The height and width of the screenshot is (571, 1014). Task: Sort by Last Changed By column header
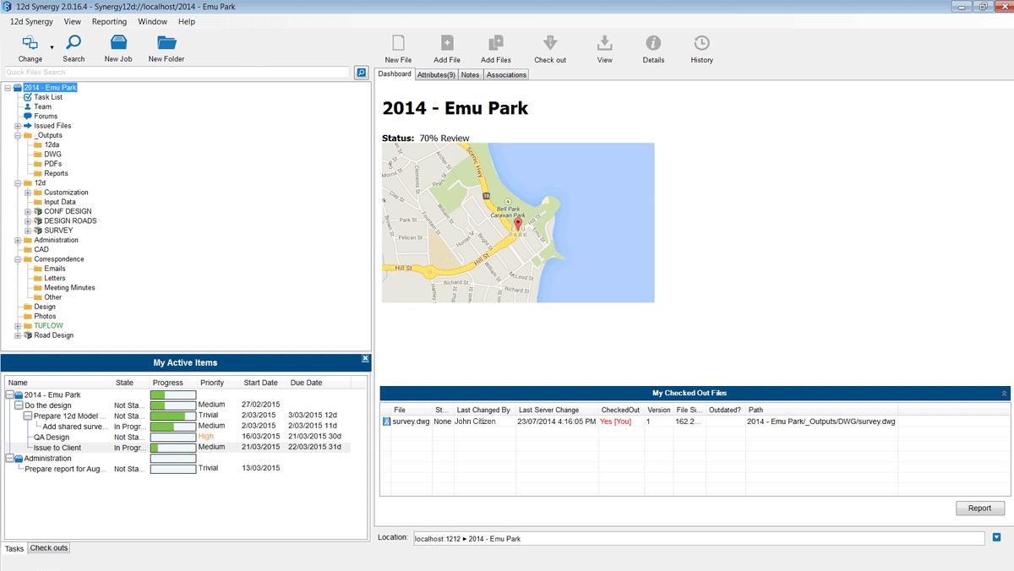pos(483,410)
